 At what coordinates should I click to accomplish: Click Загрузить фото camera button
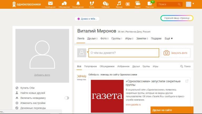(x=175, y=53)
